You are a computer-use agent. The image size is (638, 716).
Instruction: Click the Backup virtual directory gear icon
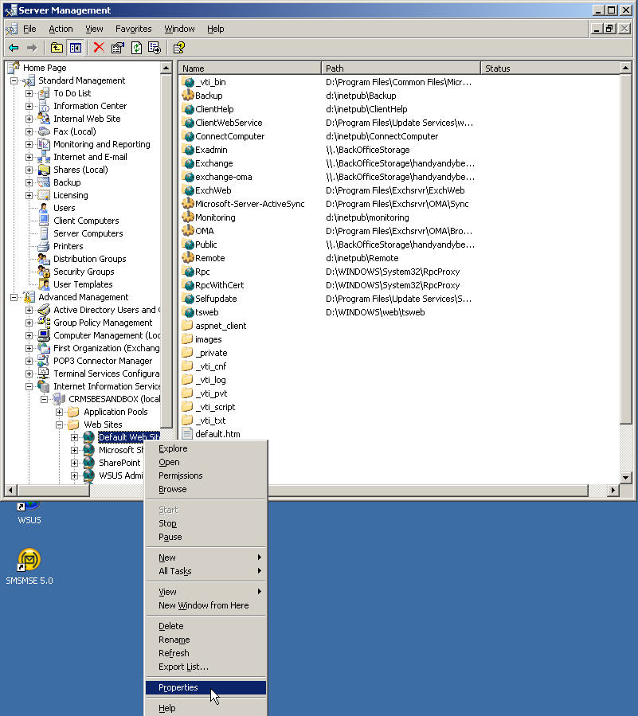click(188, 96)
